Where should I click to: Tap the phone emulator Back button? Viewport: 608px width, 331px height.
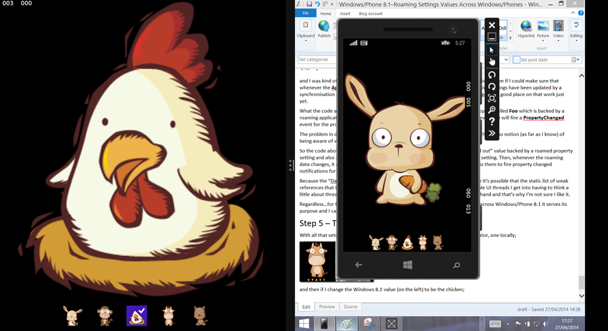pyautogui.click(x=359, y=265)
